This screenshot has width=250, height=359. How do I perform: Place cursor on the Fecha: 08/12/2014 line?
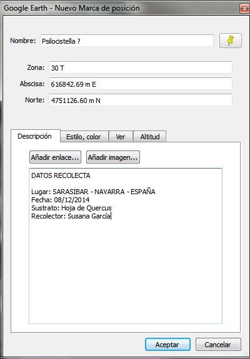(x=60, y=200)
